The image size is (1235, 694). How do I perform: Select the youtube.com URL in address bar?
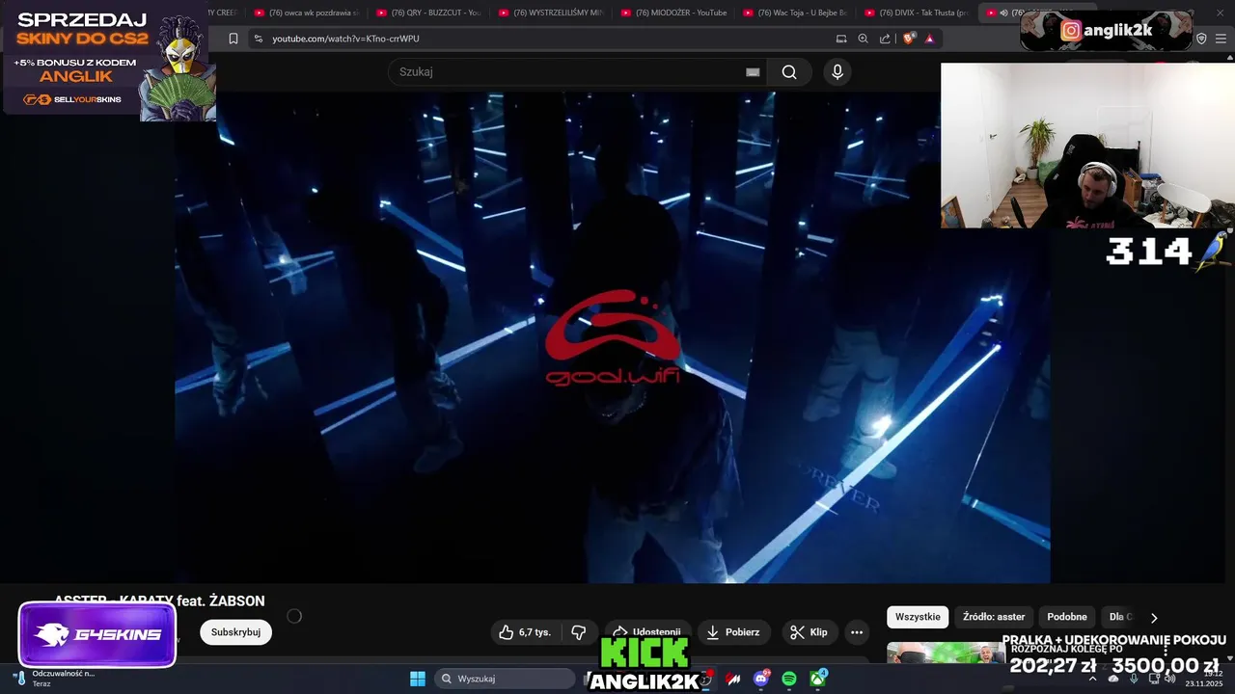pyautogui.click(x=345, y=39)
